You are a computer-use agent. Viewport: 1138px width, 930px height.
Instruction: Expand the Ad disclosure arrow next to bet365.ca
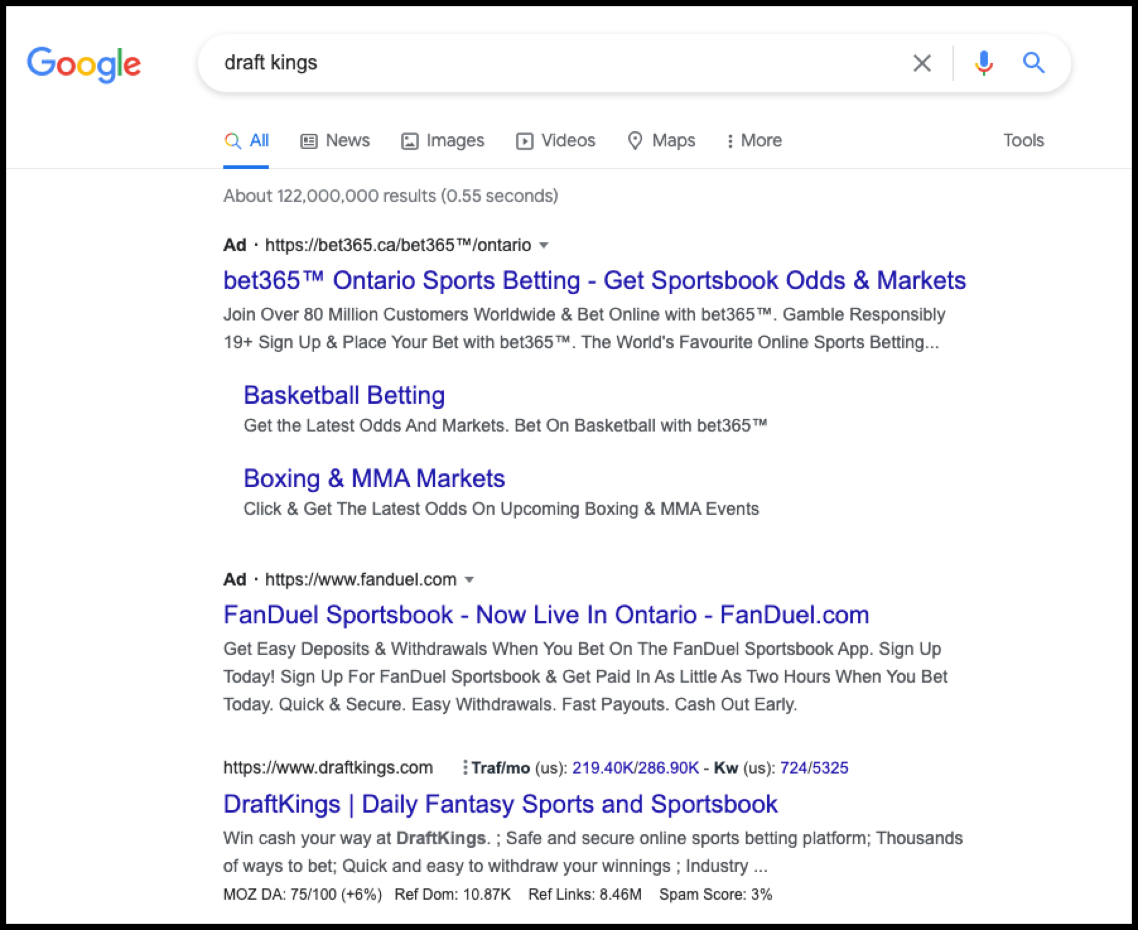pos(544,247)
